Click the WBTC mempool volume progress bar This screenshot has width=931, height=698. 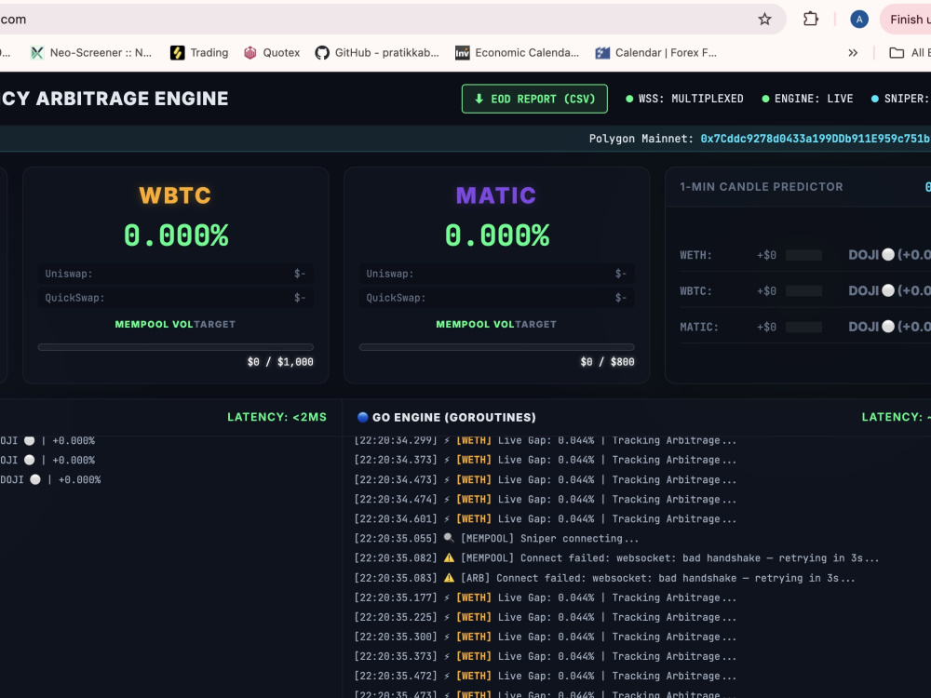(x=176, y=347)
